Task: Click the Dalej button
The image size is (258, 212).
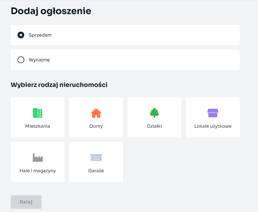Action: pyautogui.click(x=26, y=202)
